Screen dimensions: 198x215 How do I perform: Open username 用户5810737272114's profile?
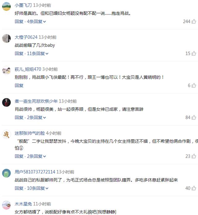point(35,172)
